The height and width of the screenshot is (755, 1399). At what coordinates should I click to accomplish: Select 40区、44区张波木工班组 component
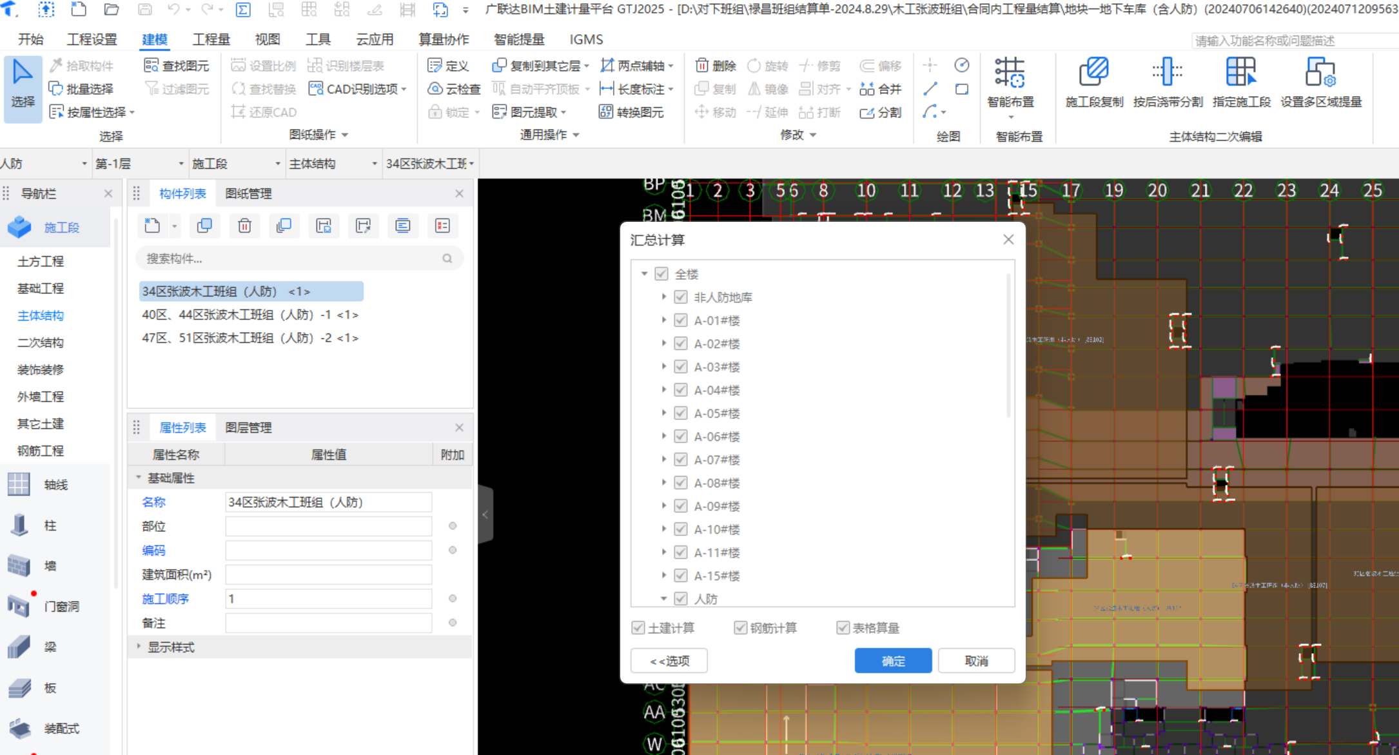[250, 315]
